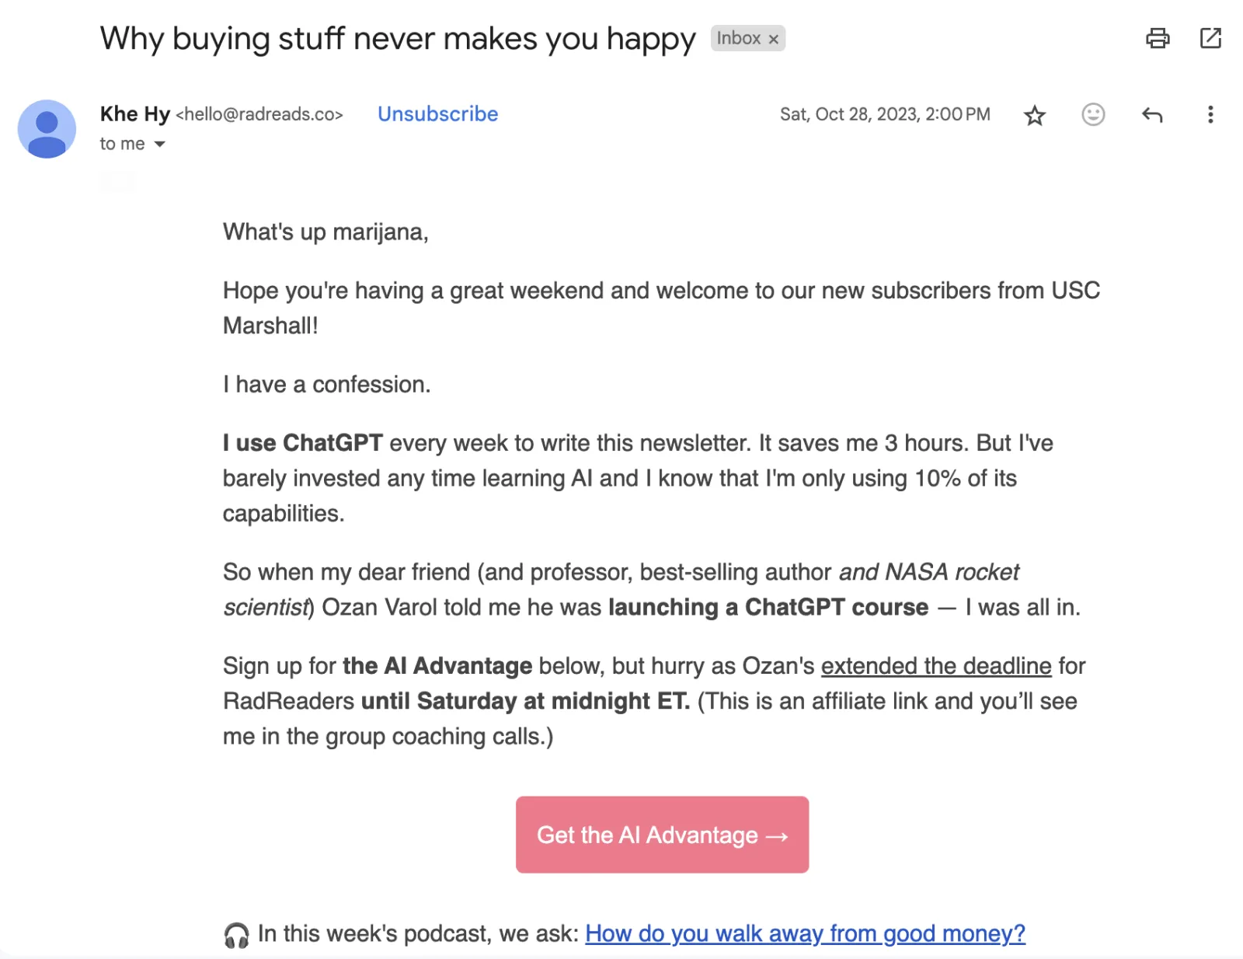Click the sender email address hello@radreads.co
Viewport: 1243px width, 959px height.
pyautogui.click(x=259, y=115)
